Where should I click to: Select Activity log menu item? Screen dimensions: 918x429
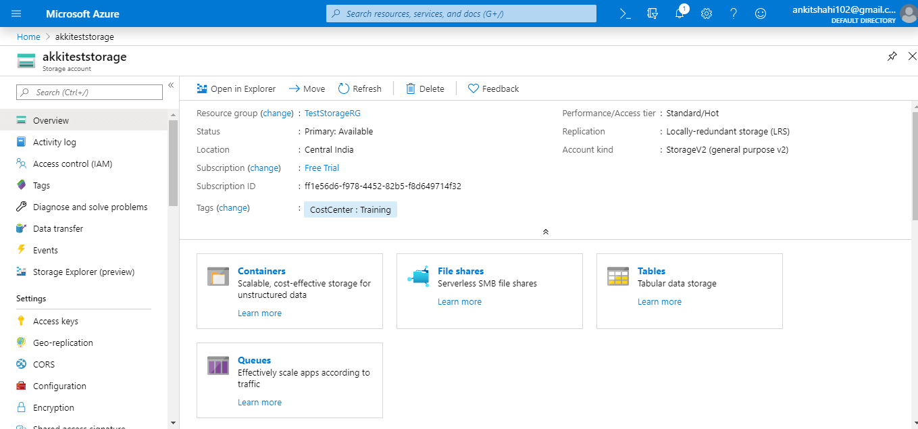54,142
